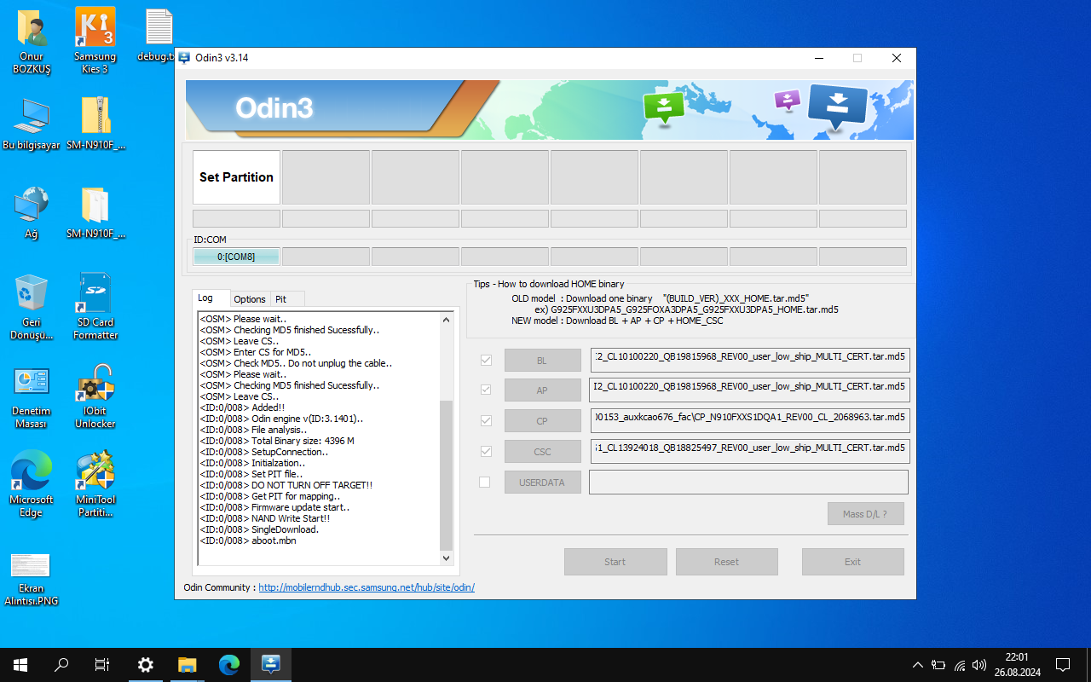This screenshot has height=682, width=1091.
Task: Click the CSC file button
Action: 543,452
